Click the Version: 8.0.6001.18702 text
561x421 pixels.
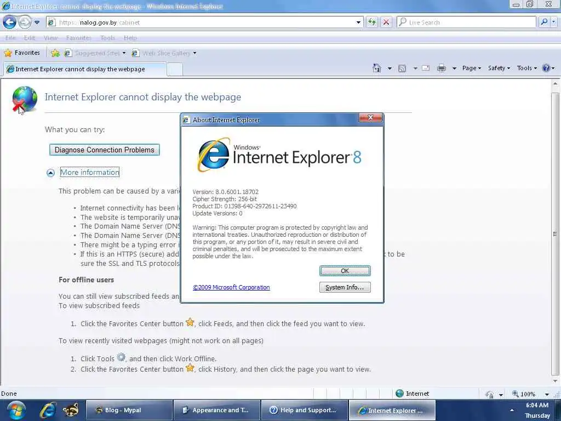coord(225,192)
